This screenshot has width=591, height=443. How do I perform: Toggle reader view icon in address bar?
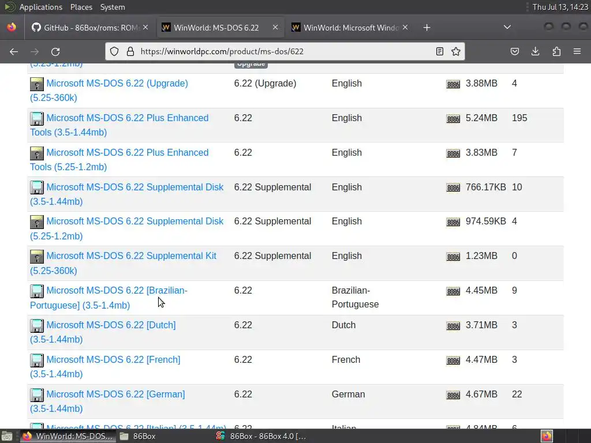coord(439,51)
